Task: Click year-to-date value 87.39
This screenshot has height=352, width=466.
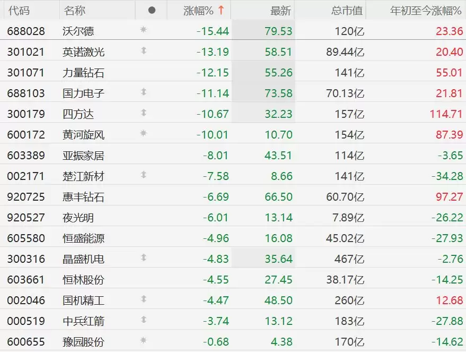Action: click(x=450, y=134)
